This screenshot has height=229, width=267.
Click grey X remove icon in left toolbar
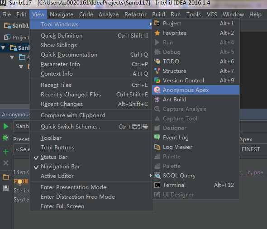pos(6,163)
